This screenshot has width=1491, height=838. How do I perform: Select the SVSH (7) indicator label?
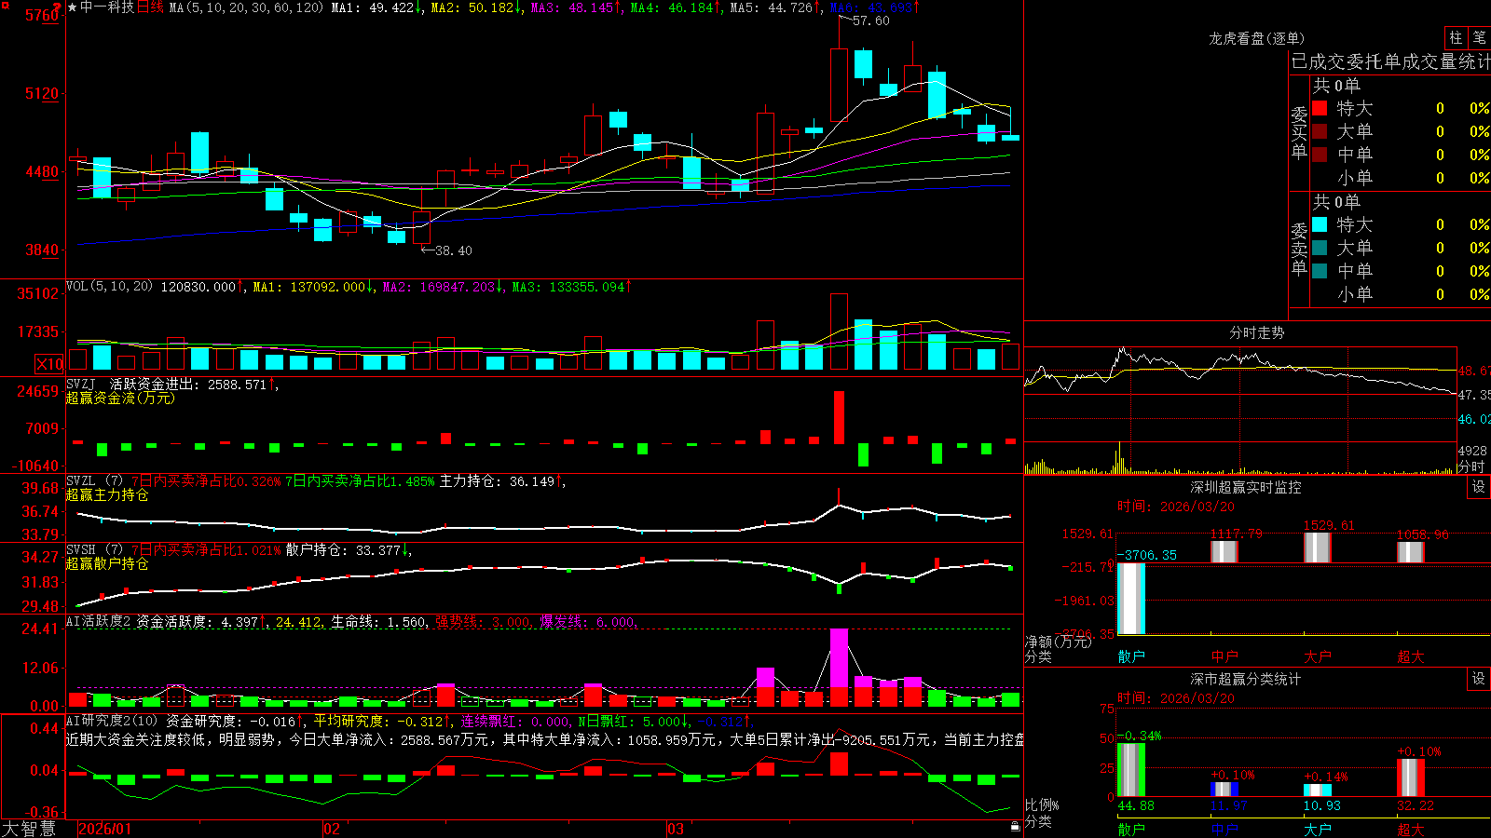tap(94, 550)
